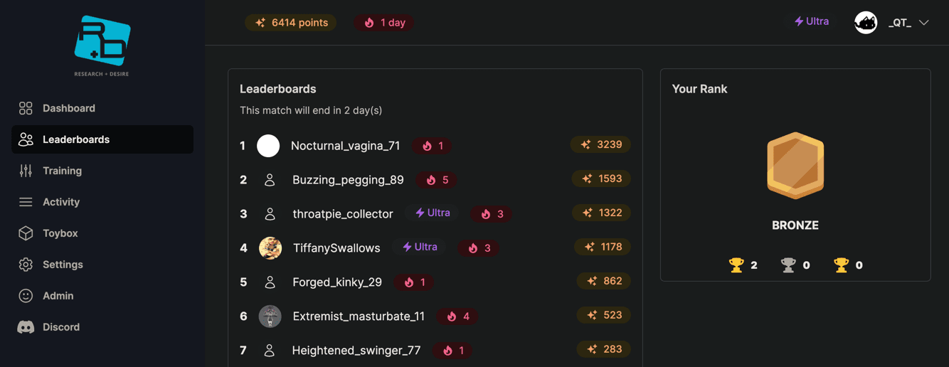Click the _QT_ profile avatar
Viewport: 949px width, 367px height.
point(866,23)
